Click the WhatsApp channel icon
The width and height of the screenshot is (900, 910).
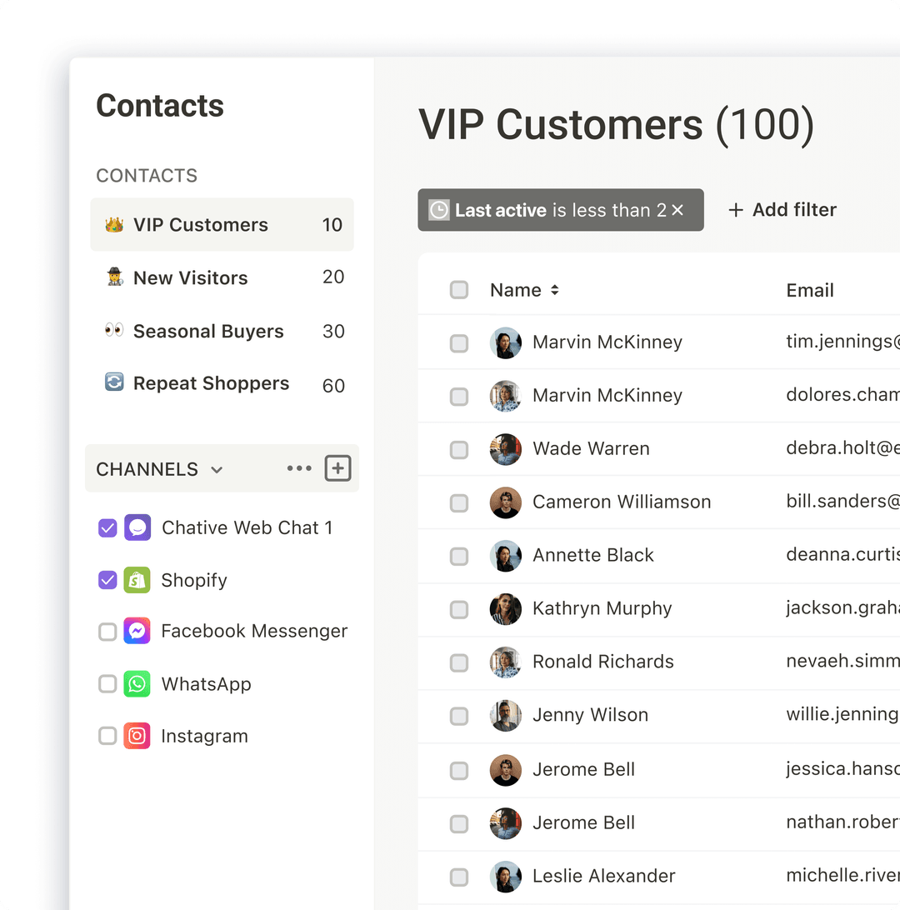click(x=137, y=683)
